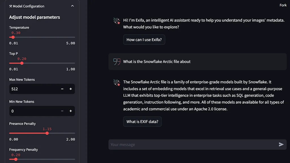This screenshot has height=163, width=290.
Task: Click the Top P slider handle
Action: (22, 63)
